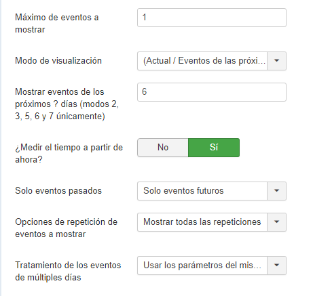Viewport: 313px width, 296px height.
Task: Click the Usar los parámetros del mis... selection
Action: coord(202,266)
